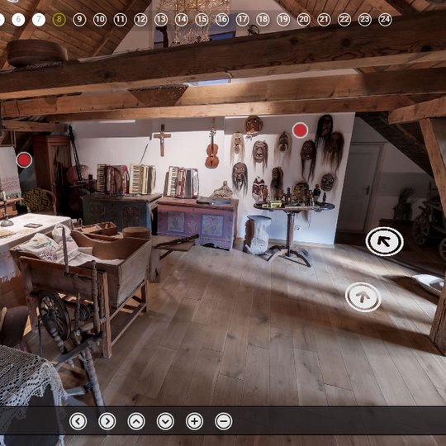446x446 pixels.
Task: Visit scene 24
Action: tap(385, 20)
